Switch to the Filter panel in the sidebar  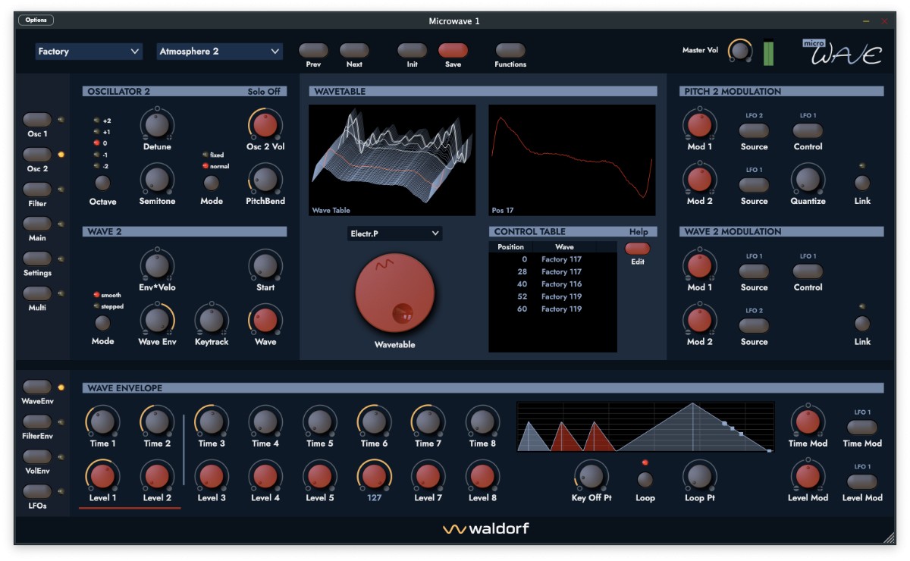[x=36, y=189]
